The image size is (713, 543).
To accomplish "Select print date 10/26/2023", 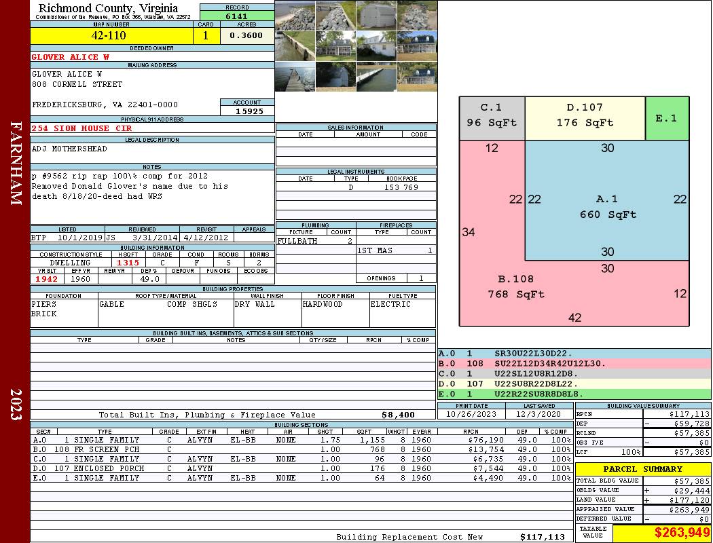I will 471,415.
